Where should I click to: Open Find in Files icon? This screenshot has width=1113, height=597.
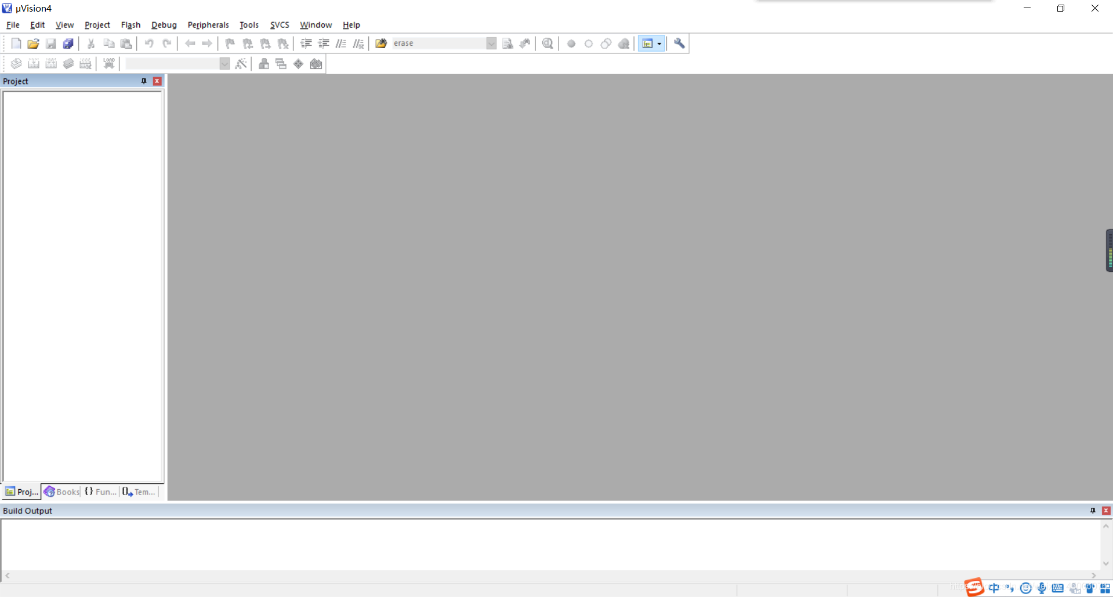pyautogui.click(x=381, y=43)
